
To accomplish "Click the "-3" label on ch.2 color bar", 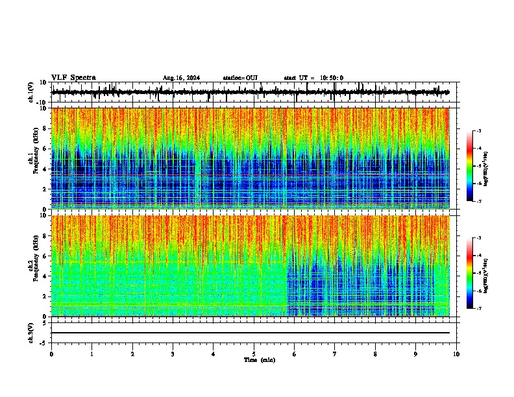I will point(479,238).
